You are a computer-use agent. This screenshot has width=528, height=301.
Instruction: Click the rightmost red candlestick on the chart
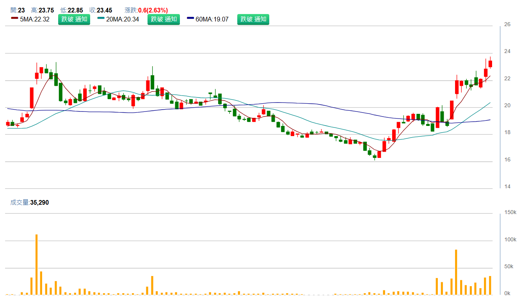point(490,64)
